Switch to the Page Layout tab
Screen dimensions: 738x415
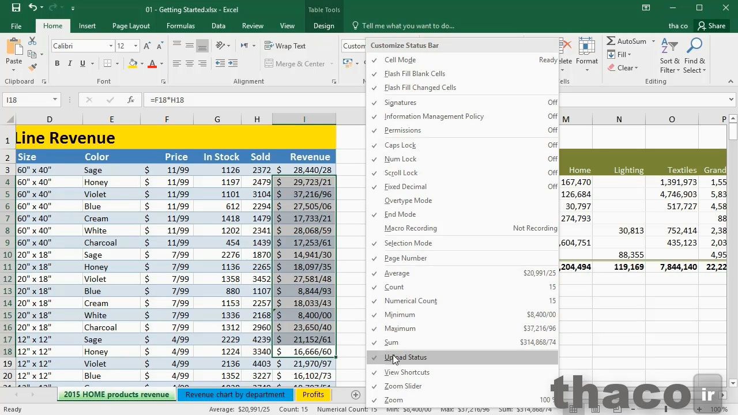point(131,26)
